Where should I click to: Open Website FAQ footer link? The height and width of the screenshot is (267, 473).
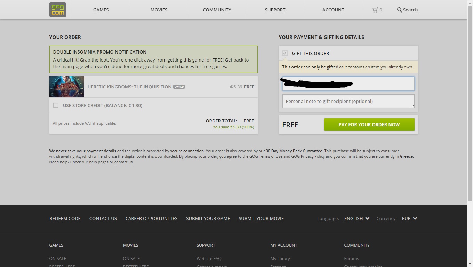[x=209, y=258]
